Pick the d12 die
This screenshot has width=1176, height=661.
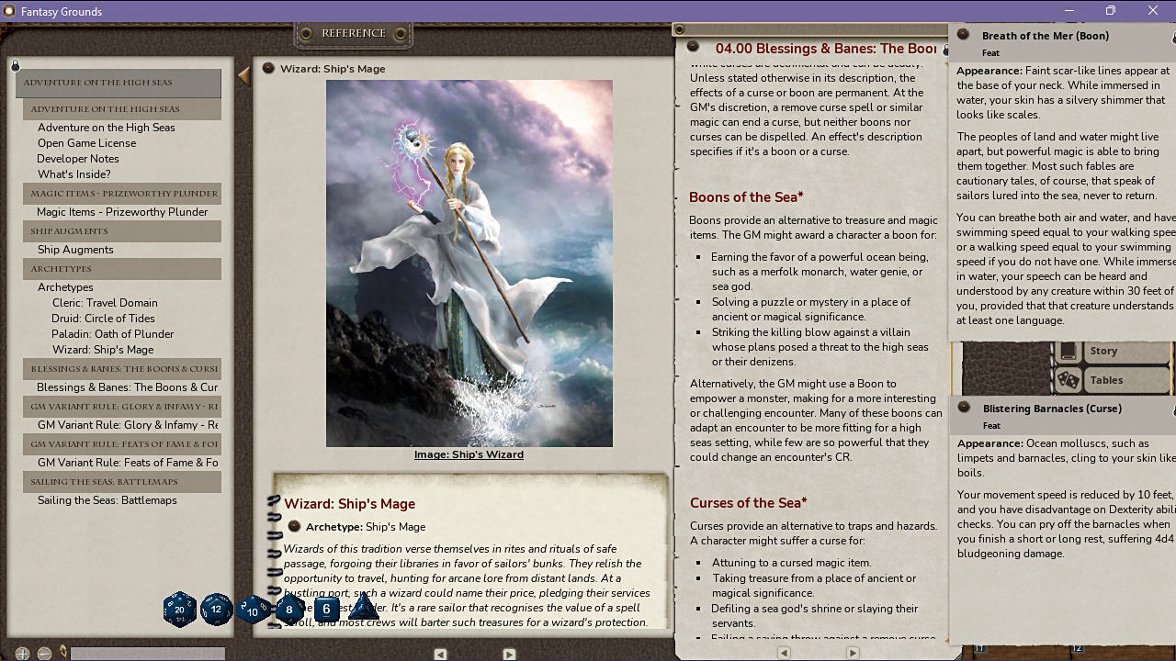[x=216, y=610]
